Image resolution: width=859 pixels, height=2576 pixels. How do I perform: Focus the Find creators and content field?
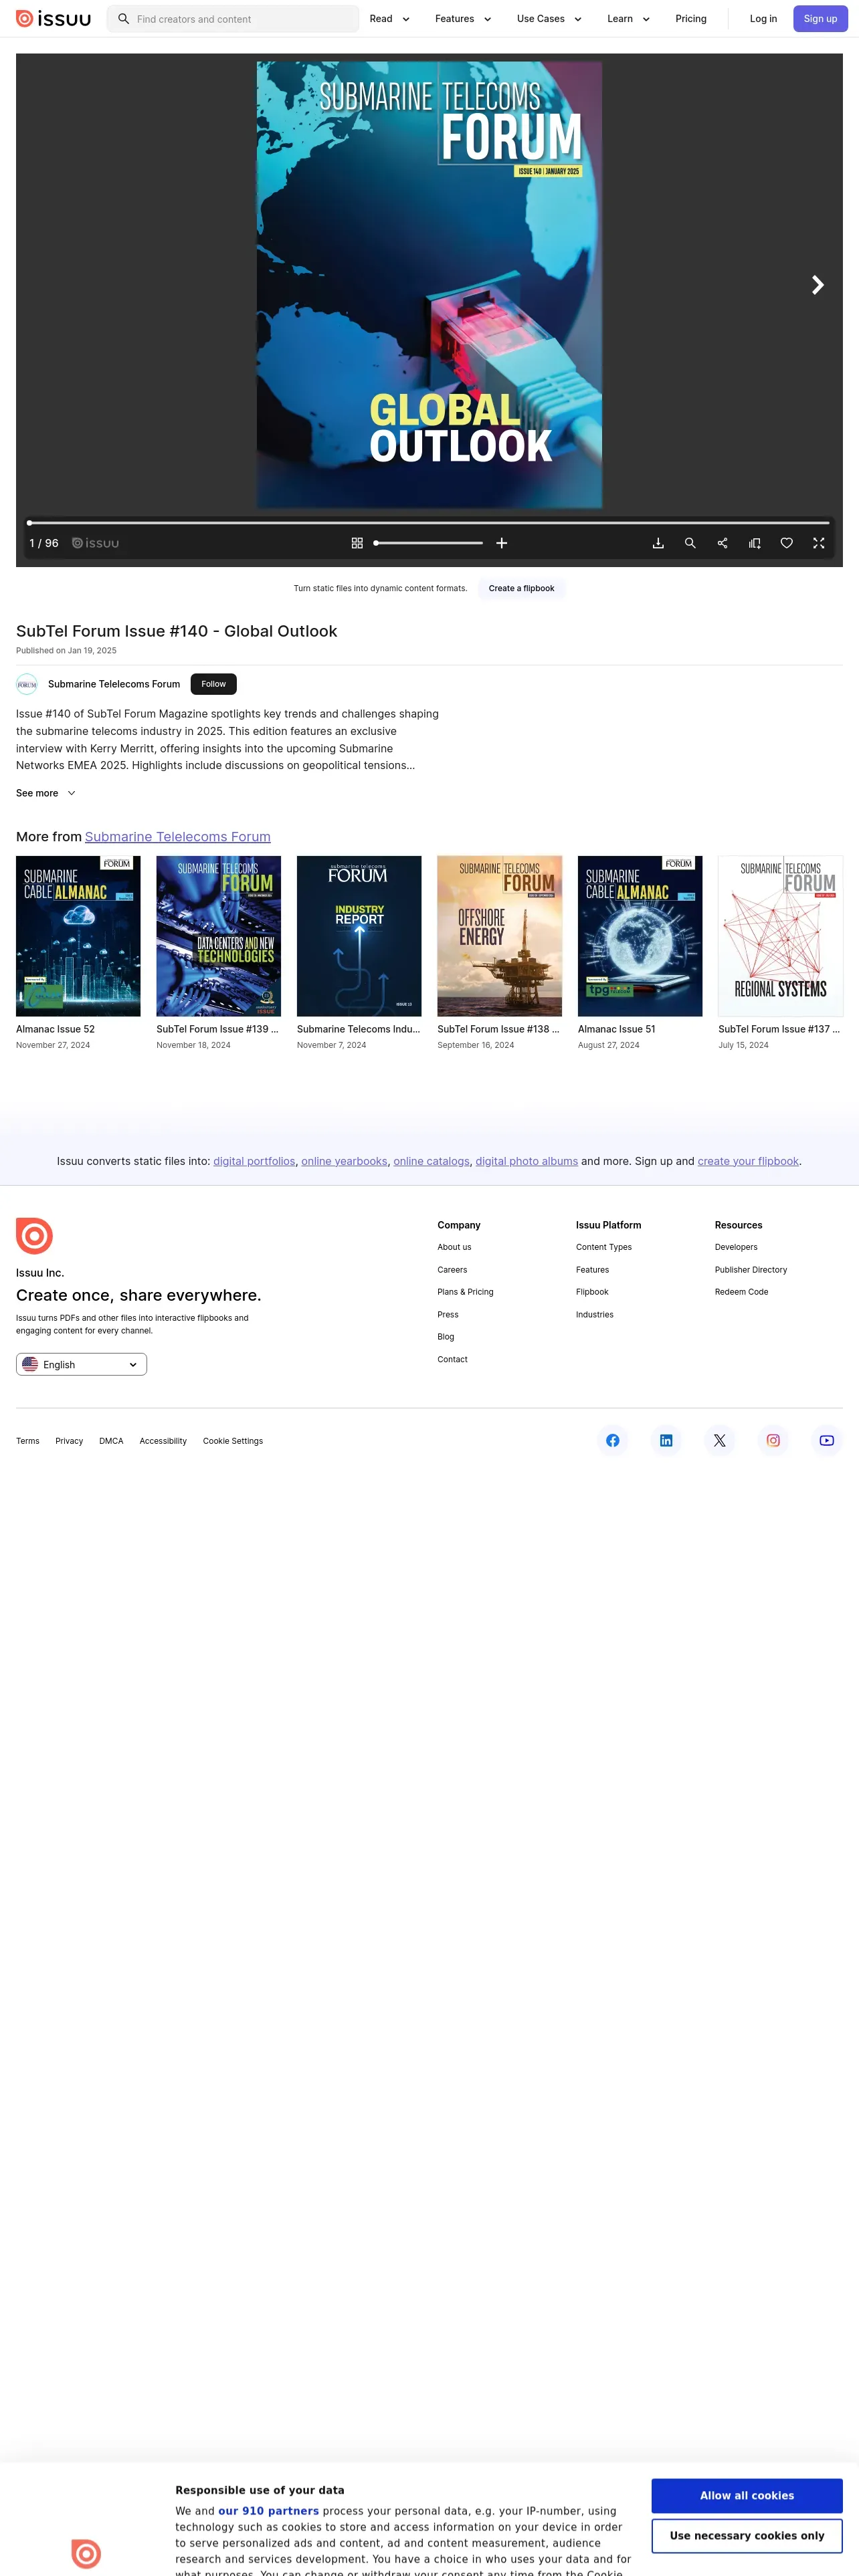click(233, 19)
